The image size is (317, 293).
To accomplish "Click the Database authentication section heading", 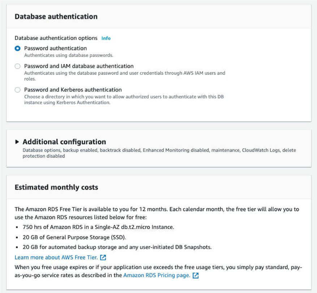I will 56,17.
